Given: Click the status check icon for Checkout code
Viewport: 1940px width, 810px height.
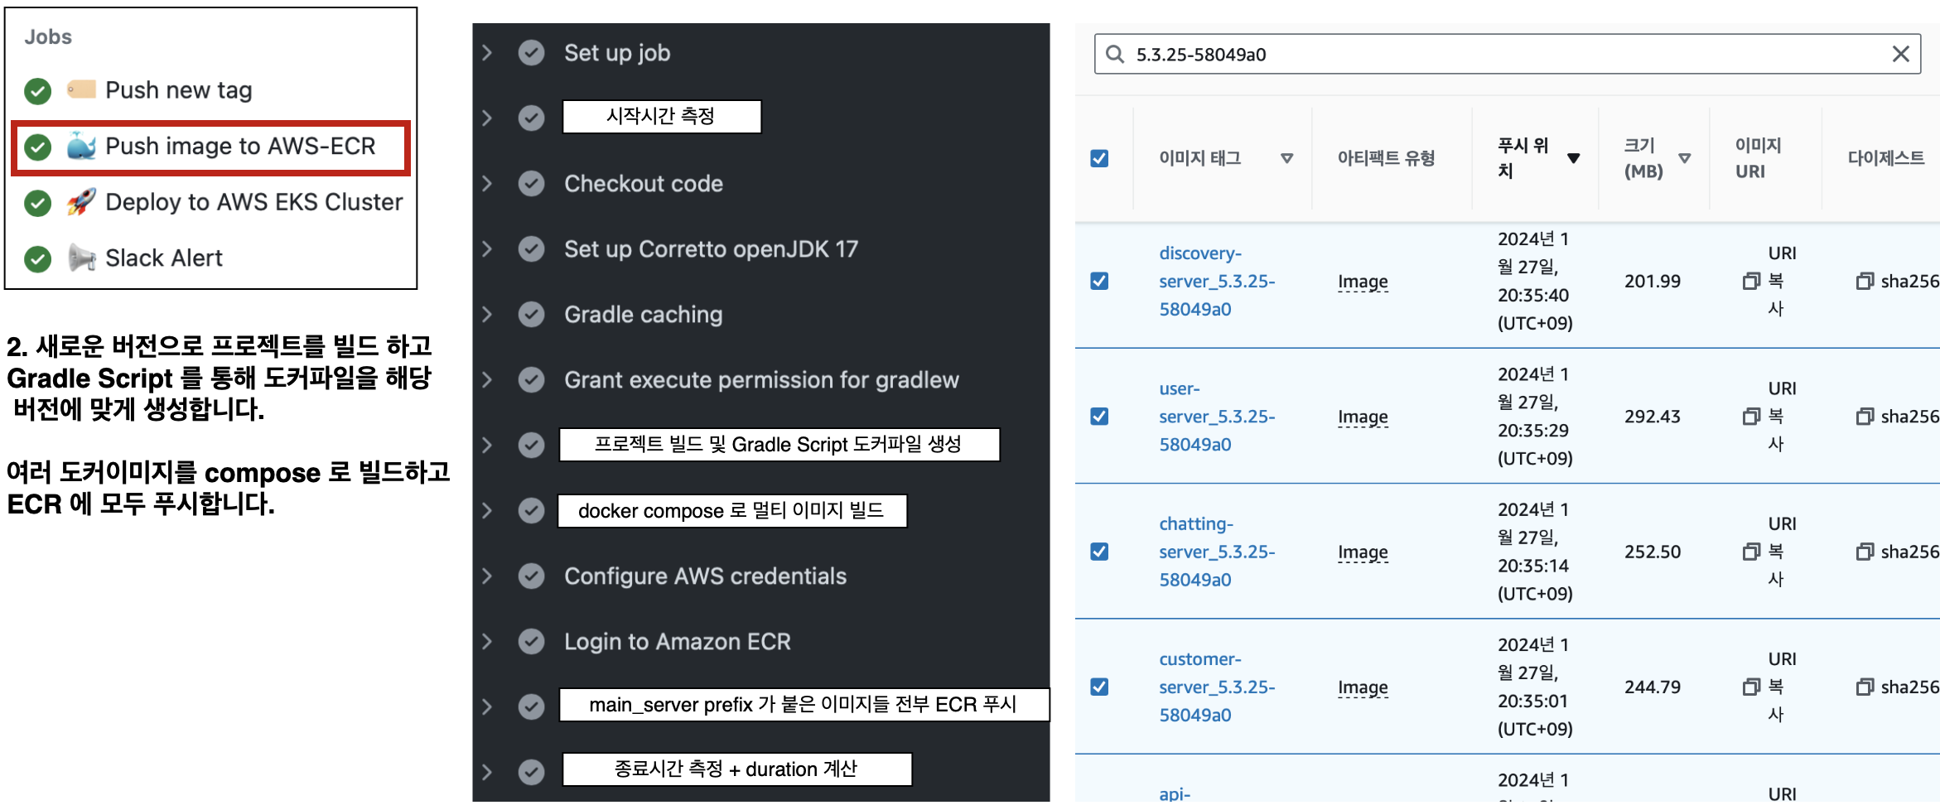Looking at the screenshot, I should tap(531, 184).
